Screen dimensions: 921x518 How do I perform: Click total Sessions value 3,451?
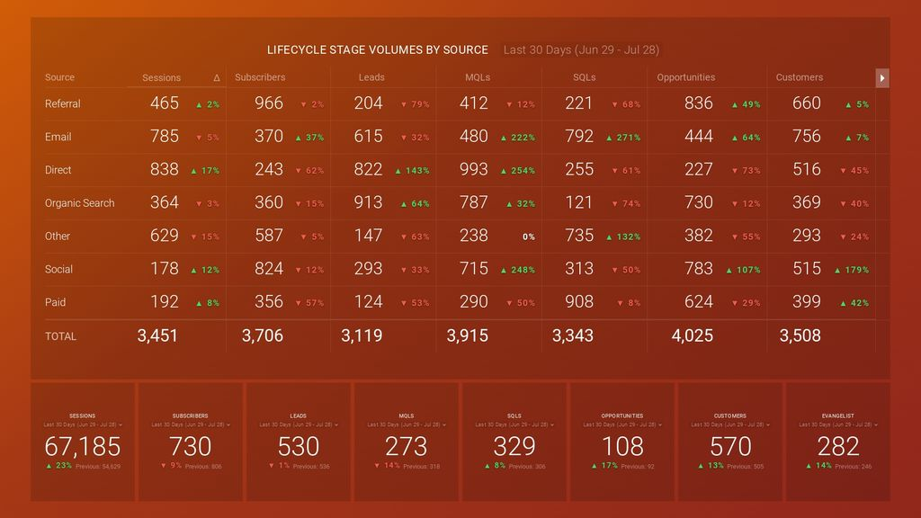(156, 335)
